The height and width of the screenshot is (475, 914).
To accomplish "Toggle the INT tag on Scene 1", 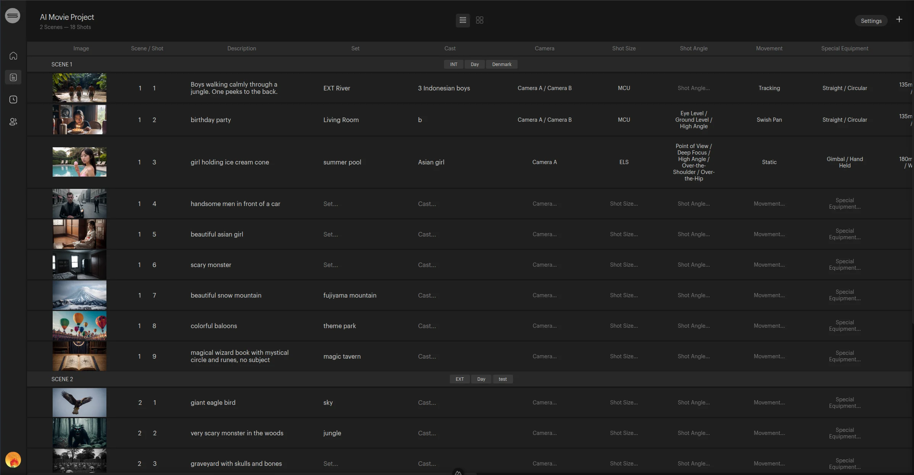I will point(453,64).
